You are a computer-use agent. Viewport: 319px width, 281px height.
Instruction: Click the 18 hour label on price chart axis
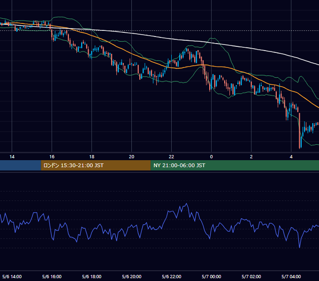coord(92,157)
